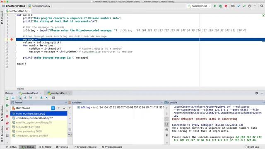Open the 6: TODO tool window

(x=45, y=147)
